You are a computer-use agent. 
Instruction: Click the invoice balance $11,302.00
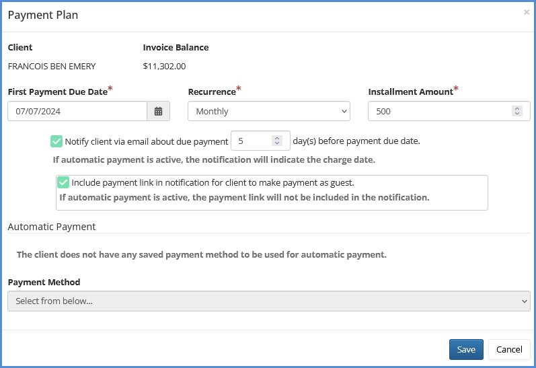point(164,66)
